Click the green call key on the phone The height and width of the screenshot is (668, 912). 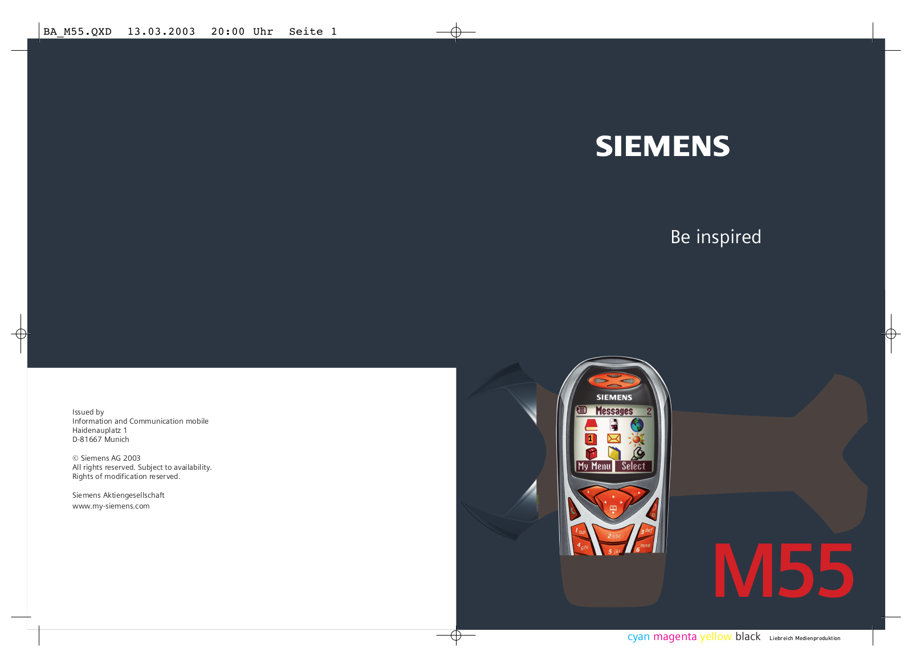(573, 511)
